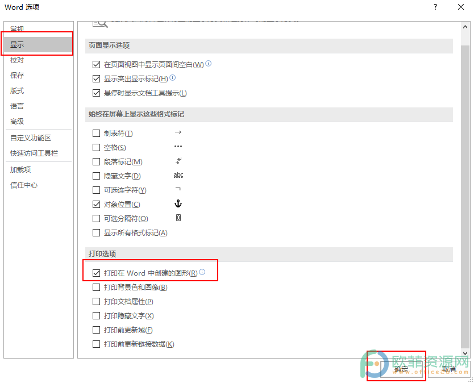Uncheck 显示突出显示标记 option
474x383 pixels.
pos(96,78)
